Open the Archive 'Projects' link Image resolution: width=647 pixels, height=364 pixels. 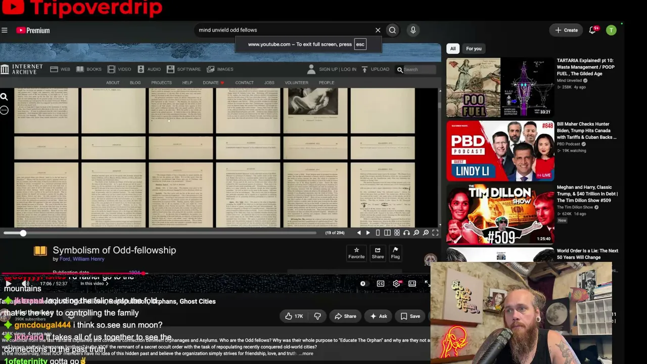[161, 82]
